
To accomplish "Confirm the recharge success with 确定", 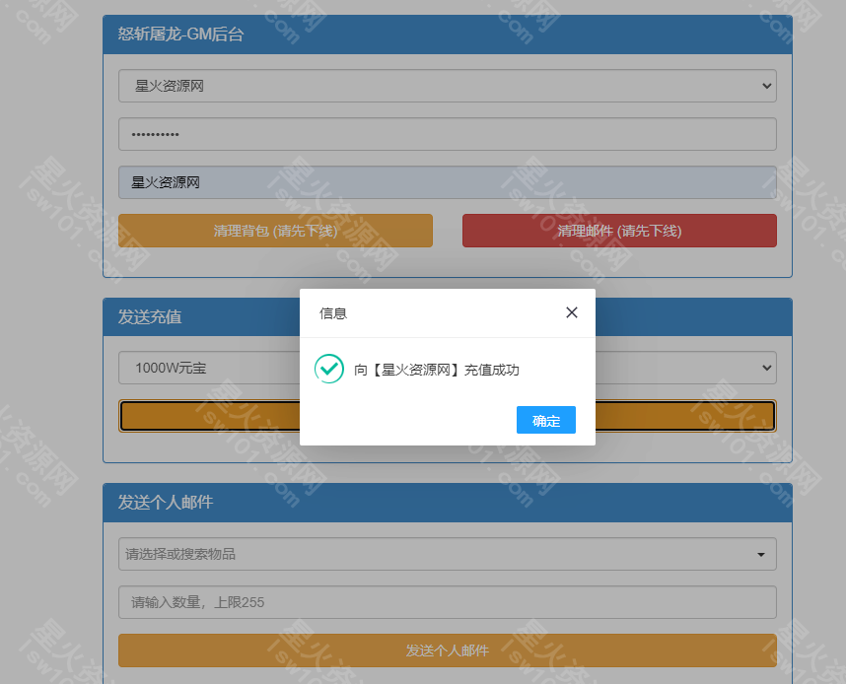I will click(x=546, y=419).
